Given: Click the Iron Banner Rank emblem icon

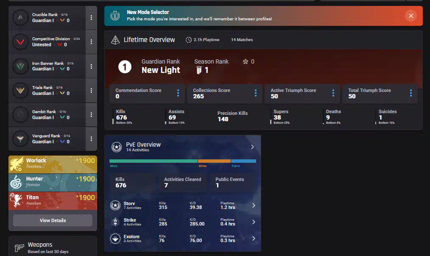Looking at the screenshot, I should click(20, 66).
